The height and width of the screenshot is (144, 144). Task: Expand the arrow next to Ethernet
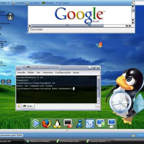pos(57,3)
